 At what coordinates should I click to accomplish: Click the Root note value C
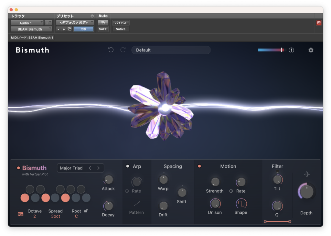[x=76, y=216]
